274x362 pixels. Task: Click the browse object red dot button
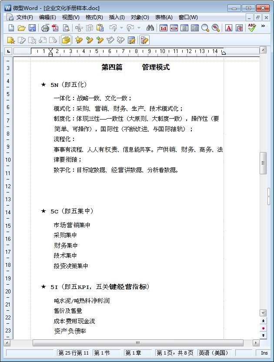point(263,328)
